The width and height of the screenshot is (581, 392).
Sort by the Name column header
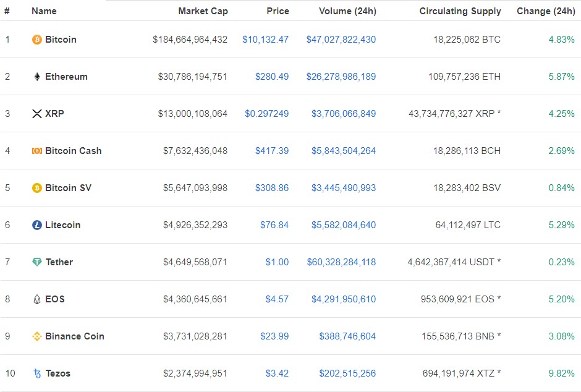click(44, 11)
